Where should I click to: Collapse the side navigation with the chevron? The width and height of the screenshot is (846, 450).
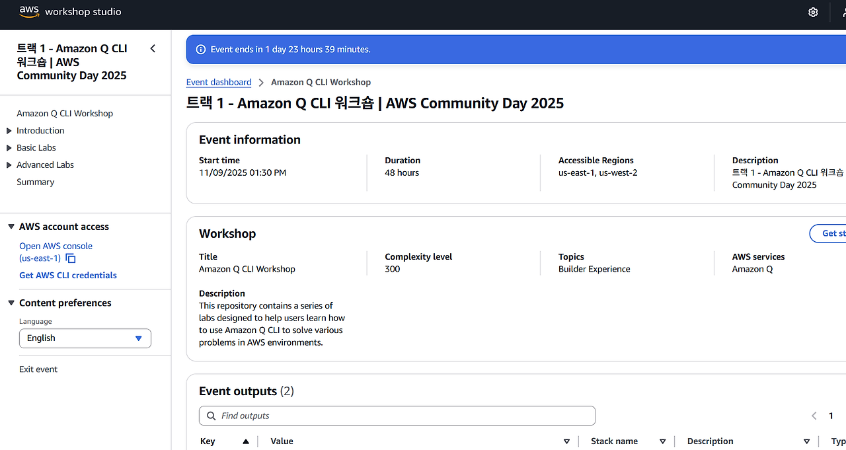[x=153, y=48]
